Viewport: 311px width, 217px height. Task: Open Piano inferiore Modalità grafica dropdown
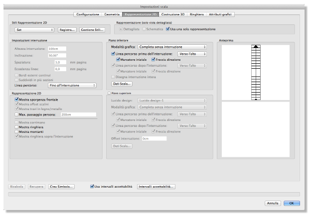[x=172, y=47]
